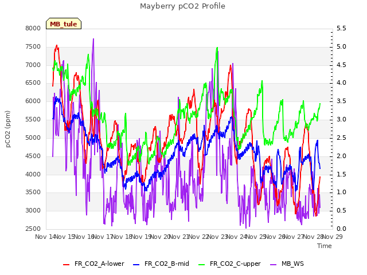Image resolution: width=367 pixels, height=275 pixels.
Task: Toggle FR_CO2_B-mid legend entry
Action: (161, 264)
